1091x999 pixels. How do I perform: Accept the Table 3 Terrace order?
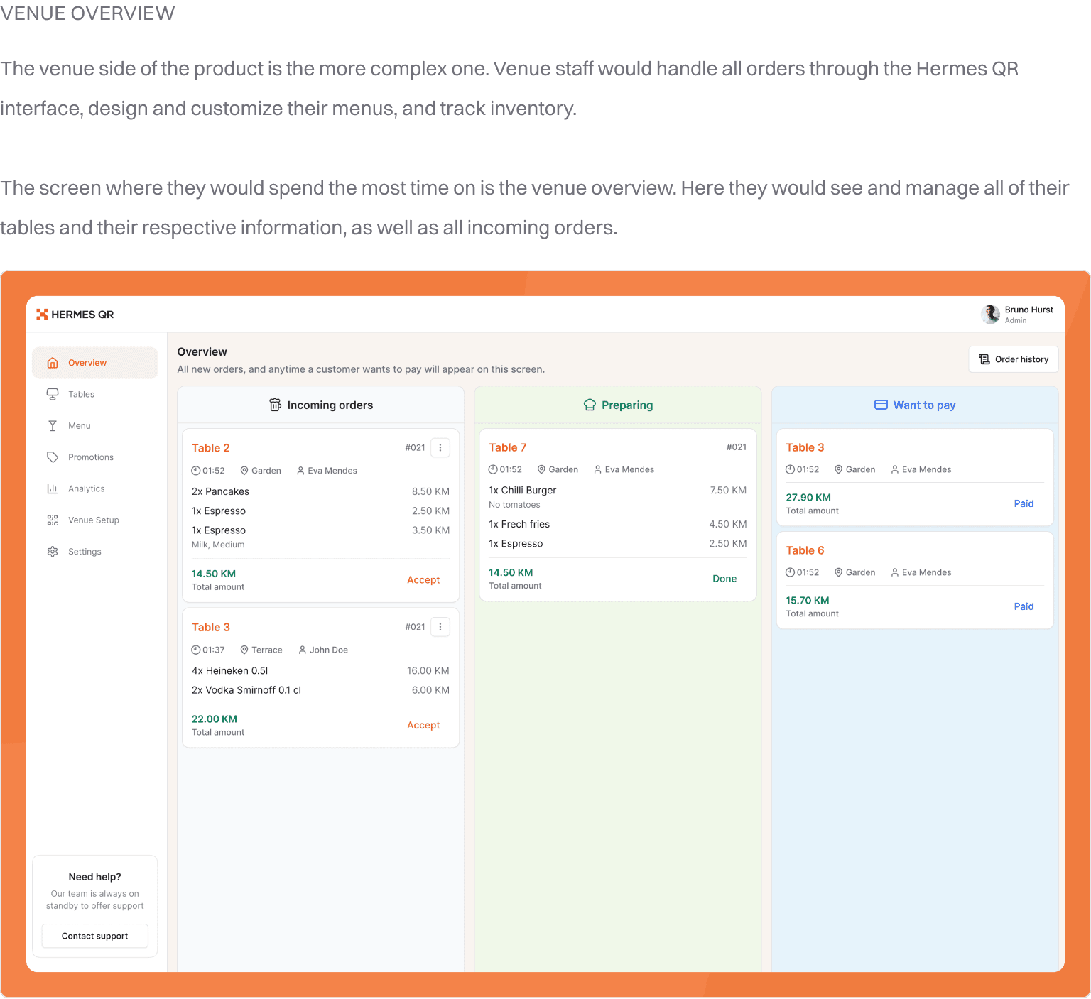pyautogui.click(x=423, y=725)
